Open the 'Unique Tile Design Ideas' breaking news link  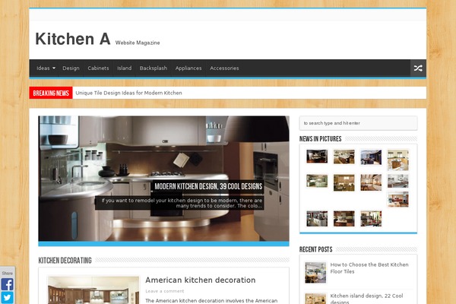(x=129, y=93)
